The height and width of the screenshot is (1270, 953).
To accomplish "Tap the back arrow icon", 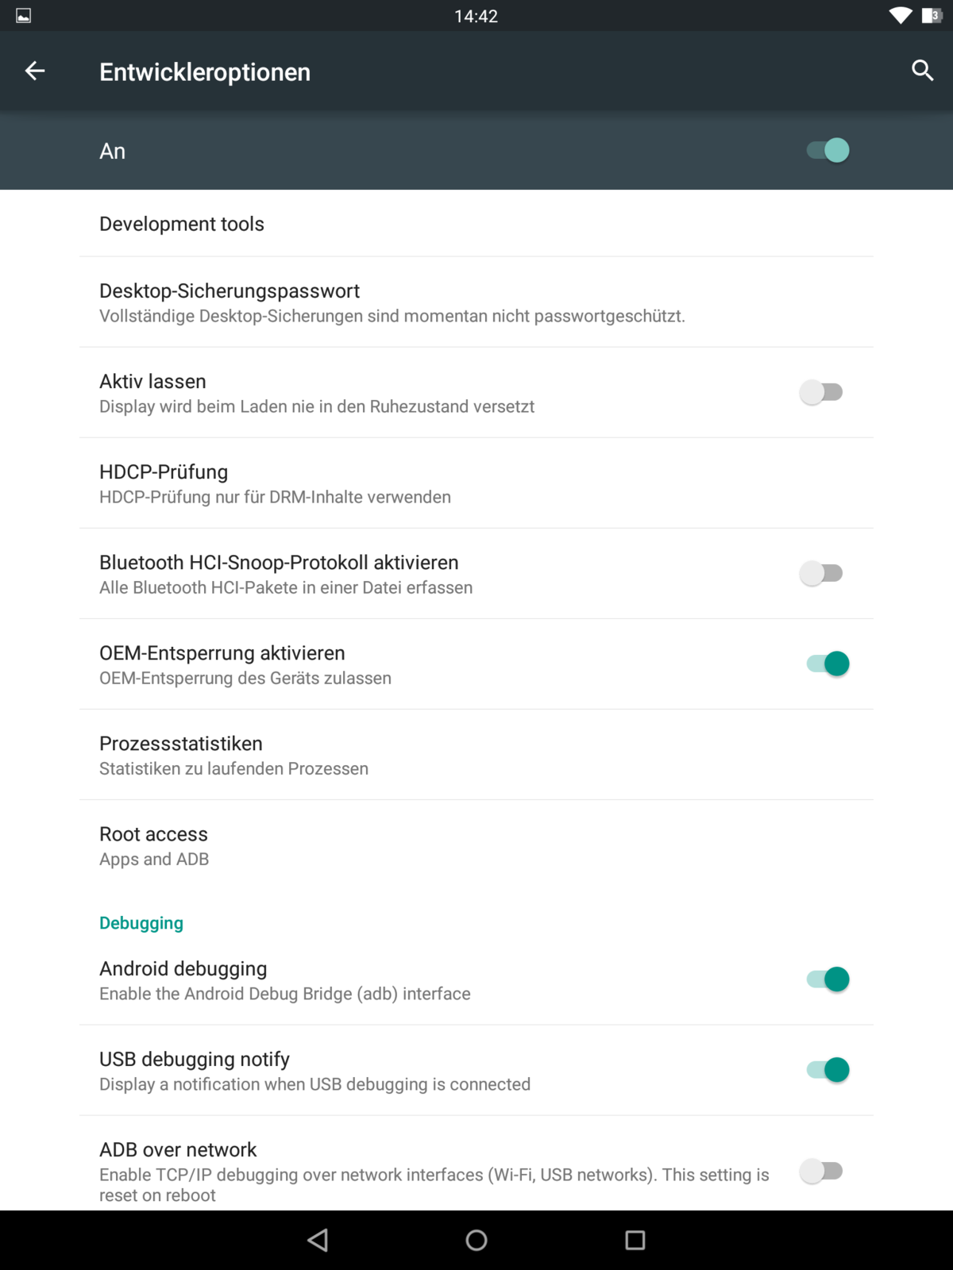I will point(35,71).
